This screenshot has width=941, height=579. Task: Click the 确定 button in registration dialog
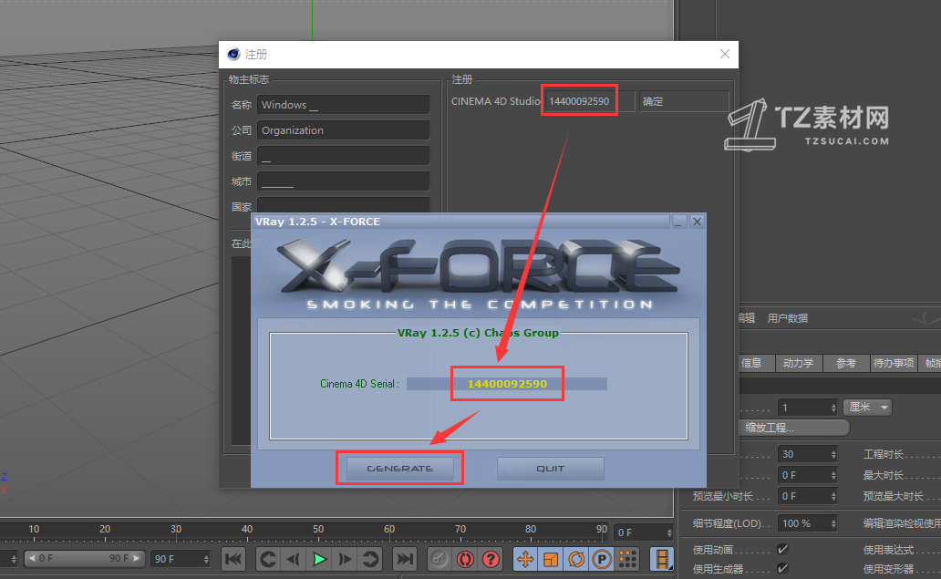(x=684, y=101)
